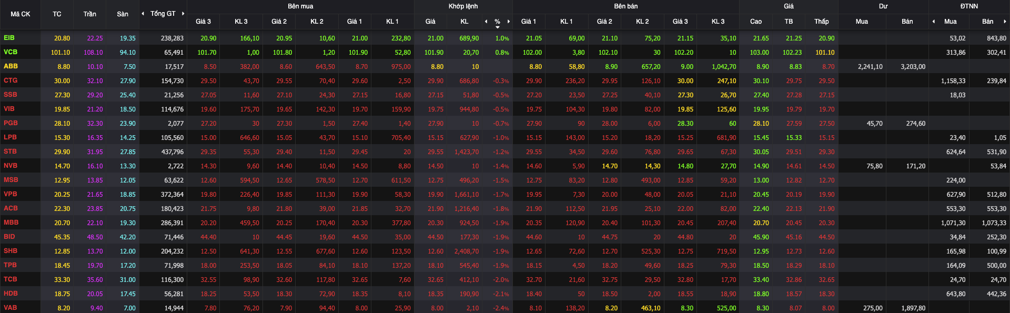Select the HDB ticker
Screen dimensions: 1010x313
point(11,294)
